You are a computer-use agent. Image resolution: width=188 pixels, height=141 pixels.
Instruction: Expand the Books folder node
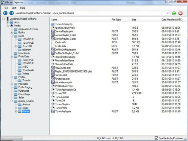12,32
